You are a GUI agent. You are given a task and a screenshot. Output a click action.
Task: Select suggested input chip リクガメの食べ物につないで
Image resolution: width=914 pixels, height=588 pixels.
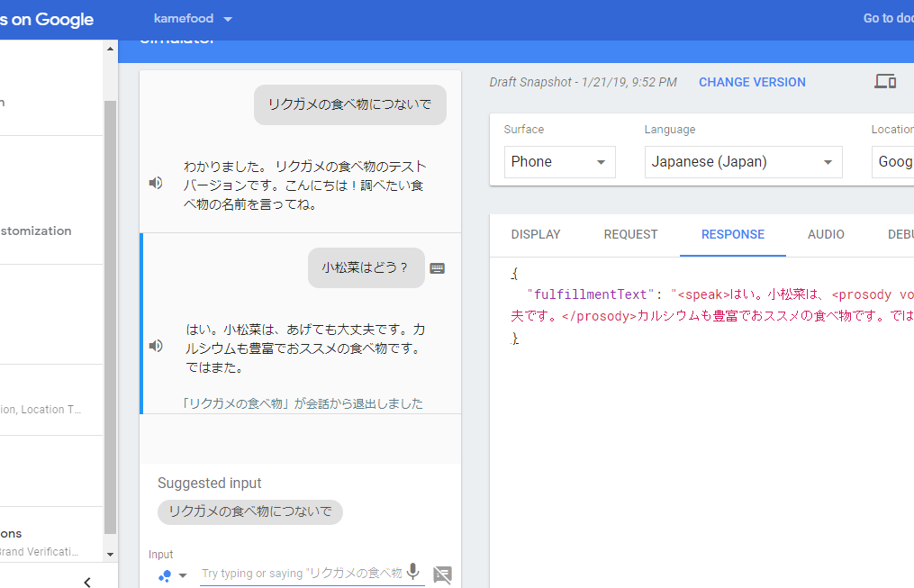[x=250, y=511]
